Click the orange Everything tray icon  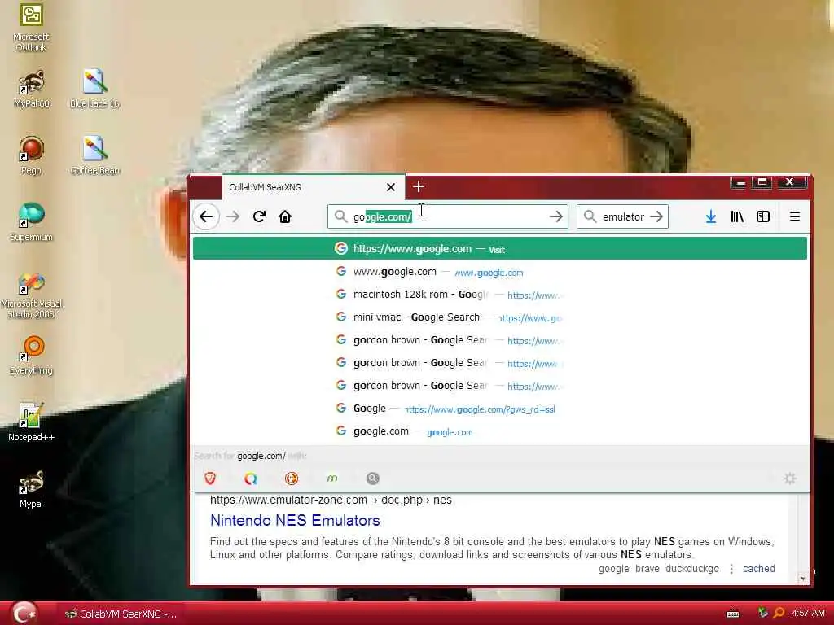click(779, 613)
